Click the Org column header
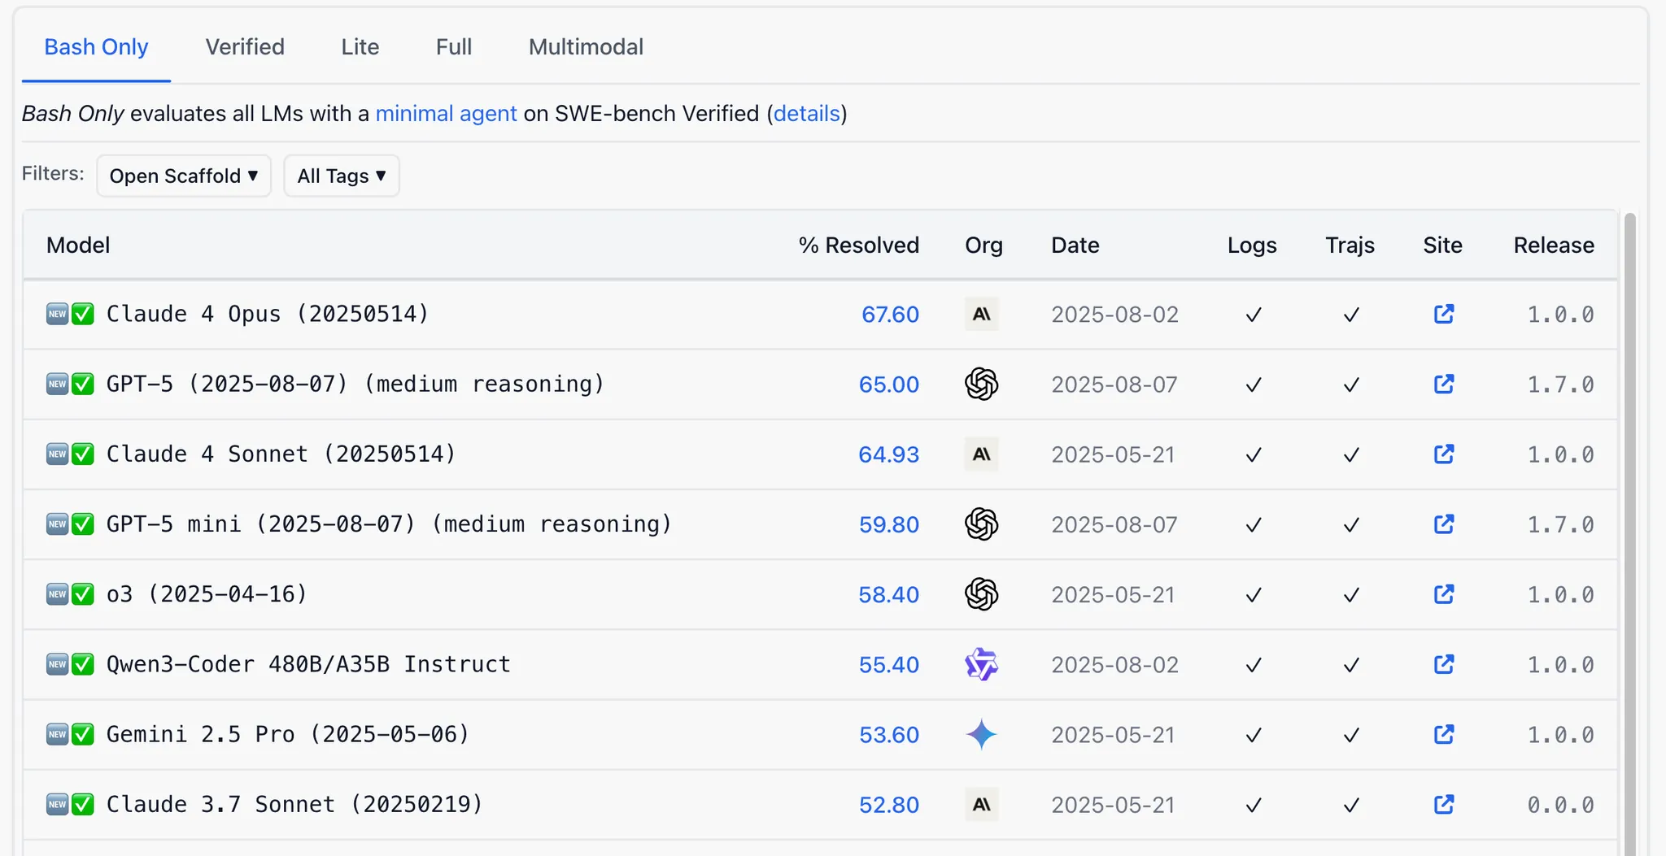This screenshot has height=856, width=1666. (x=983, y=245)
